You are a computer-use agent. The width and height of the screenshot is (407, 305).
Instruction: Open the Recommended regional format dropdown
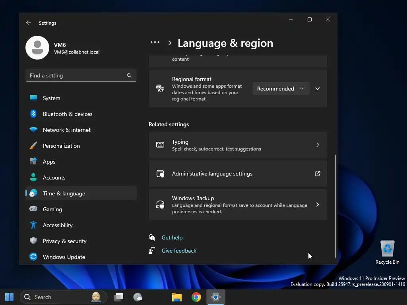(281, 89)
